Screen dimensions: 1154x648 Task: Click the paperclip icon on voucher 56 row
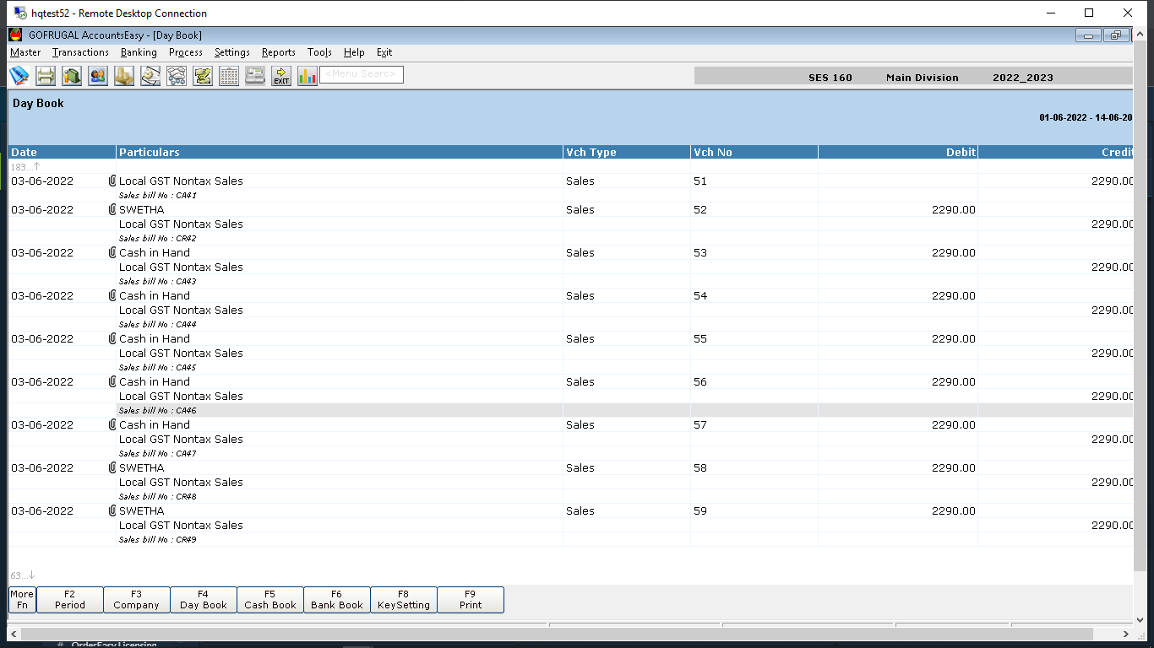point(112,381)
